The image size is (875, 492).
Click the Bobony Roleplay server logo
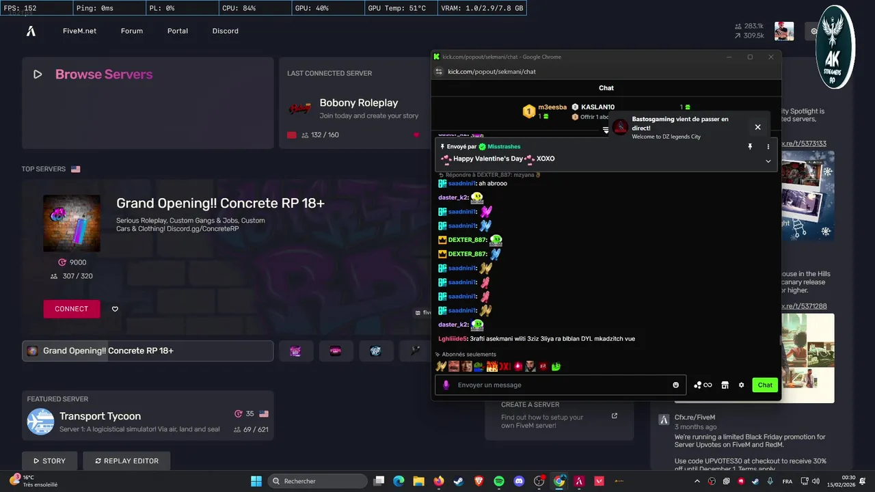click(299, 109)
